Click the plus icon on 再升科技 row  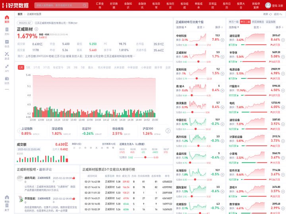222,141
